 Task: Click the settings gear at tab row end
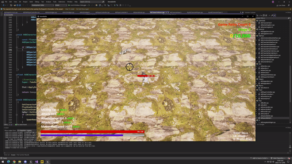243,12
